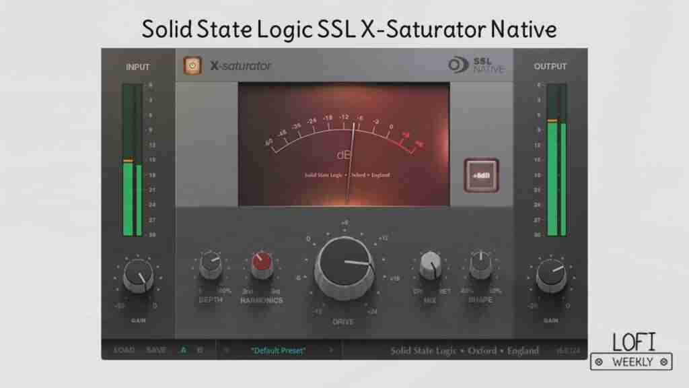Click the Input Gain knob
689x388 pixels.
coord(138,277)
